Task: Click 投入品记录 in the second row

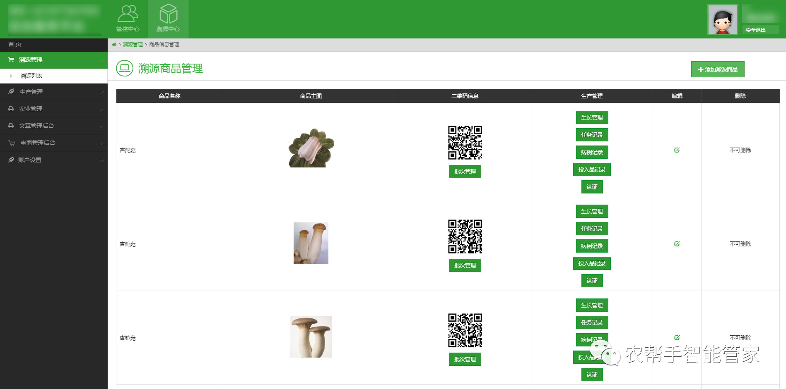Action: click(x=592, y=263)
